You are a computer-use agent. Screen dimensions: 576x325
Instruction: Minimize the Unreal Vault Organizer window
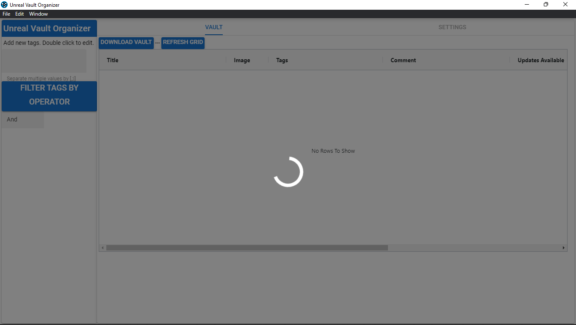pos(527,5)
